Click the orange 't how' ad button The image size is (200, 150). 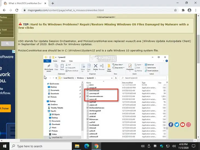click(x=5, y=108)
